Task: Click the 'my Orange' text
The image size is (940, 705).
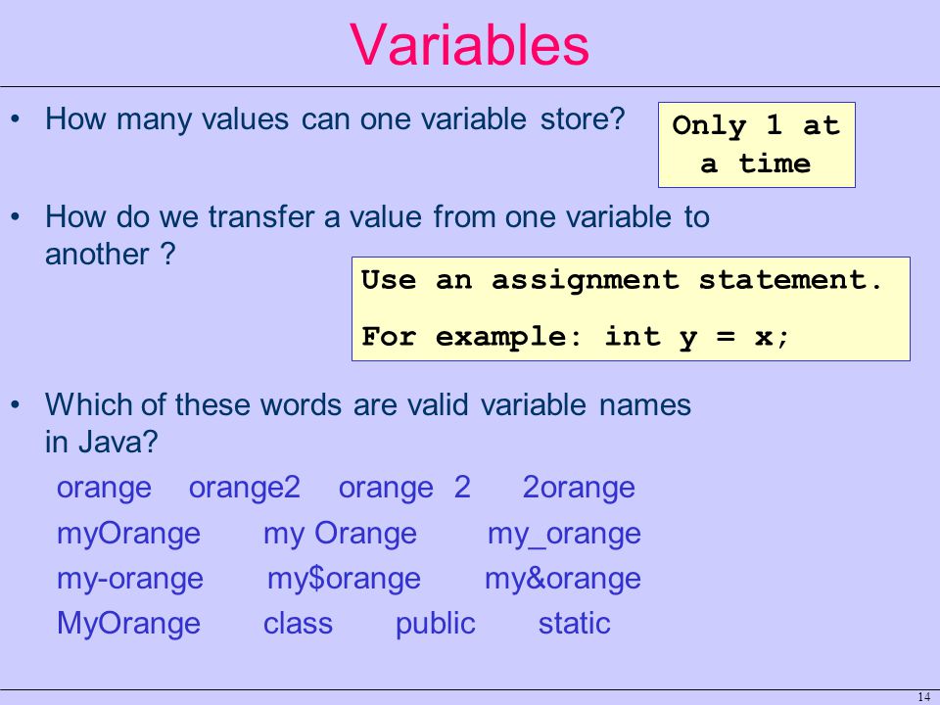Action: tap(340, 534)
